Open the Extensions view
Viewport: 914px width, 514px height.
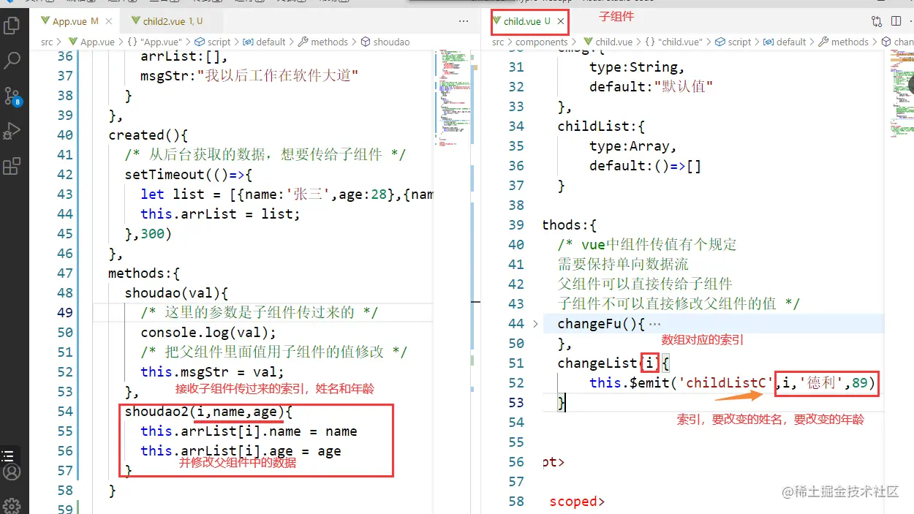(x=12, y=167)
